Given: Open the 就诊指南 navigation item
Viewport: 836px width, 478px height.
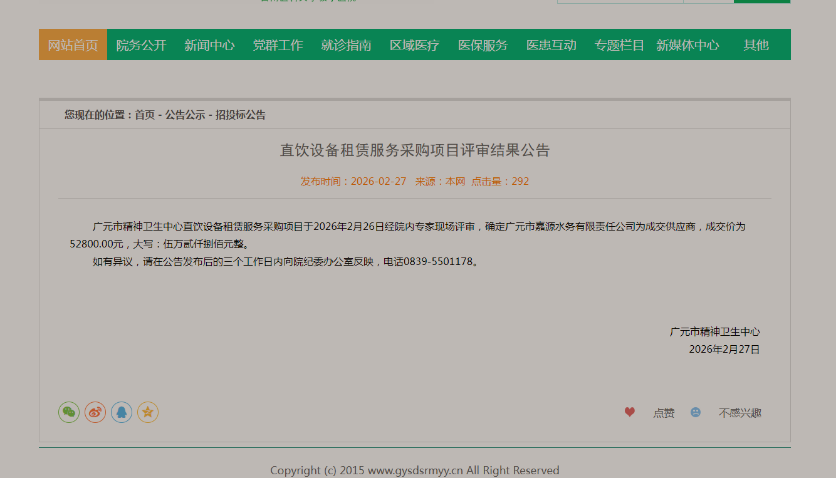Looking at the screenshot, I should click(x=346, y=45).
